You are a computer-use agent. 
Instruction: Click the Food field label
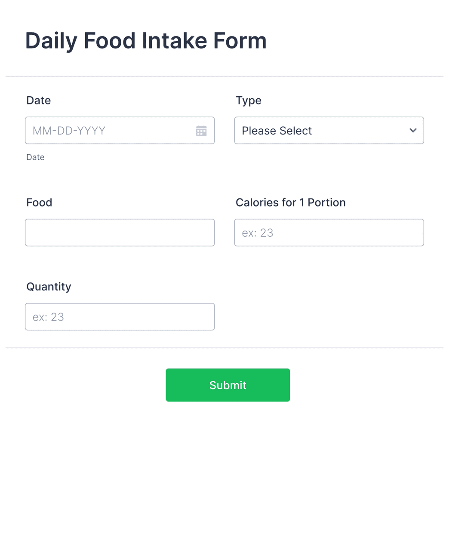coord(39,202)
